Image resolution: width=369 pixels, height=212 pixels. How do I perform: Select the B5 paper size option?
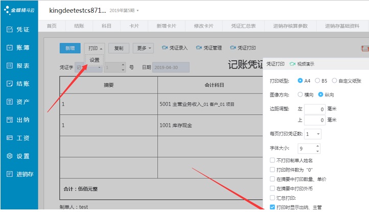coord(318,81)
